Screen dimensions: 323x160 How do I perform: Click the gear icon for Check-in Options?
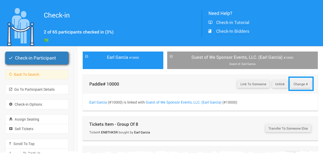coord(11,104)
